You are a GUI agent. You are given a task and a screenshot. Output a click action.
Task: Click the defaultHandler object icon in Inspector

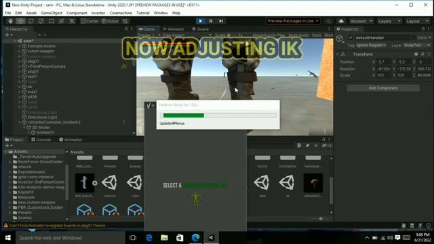click(340, 39)
